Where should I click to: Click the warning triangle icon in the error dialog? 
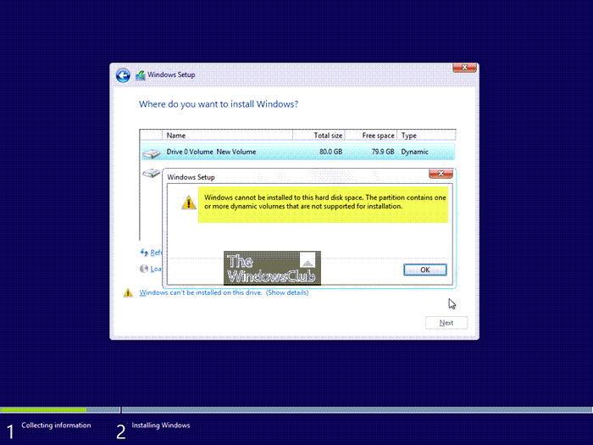coord(188,203)
